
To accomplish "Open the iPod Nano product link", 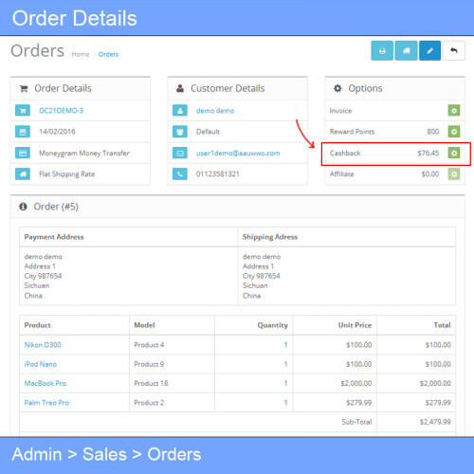I will pyautogui.click(x=41, y=364).
